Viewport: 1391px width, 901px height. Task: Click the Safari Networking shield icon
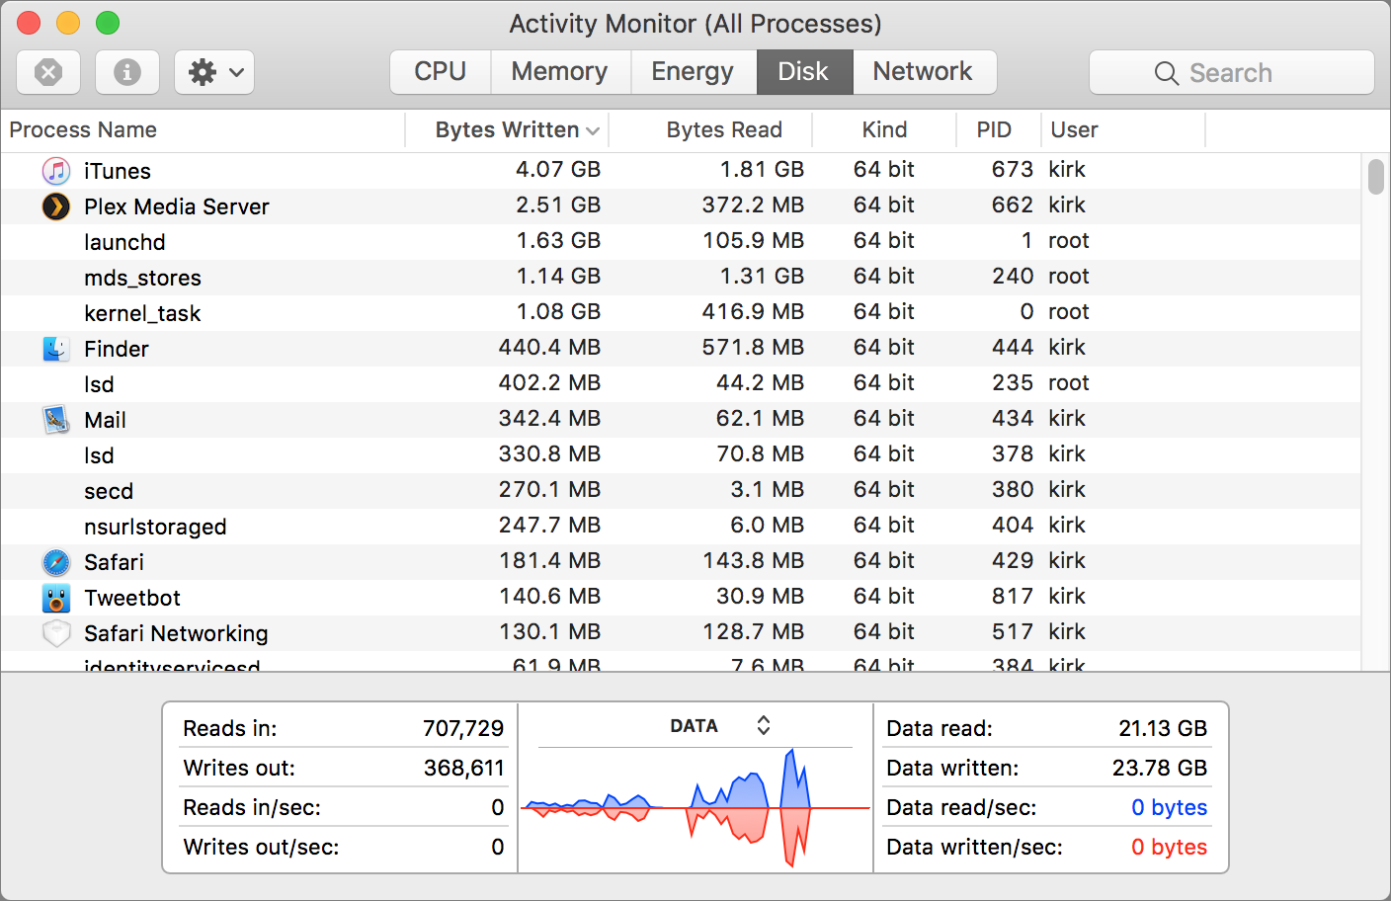55,632
